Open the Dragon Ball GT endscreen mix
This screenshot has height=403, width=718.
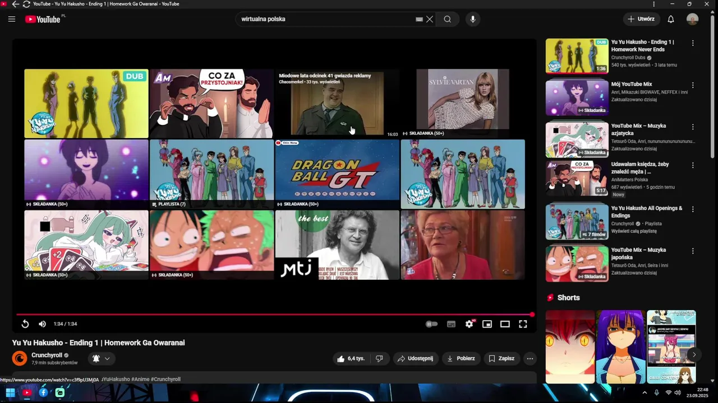(x=337, y=174)
